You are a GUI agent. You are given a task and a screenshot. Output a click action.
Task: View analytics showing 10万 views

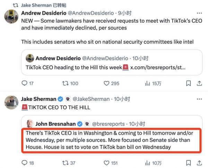147,162
